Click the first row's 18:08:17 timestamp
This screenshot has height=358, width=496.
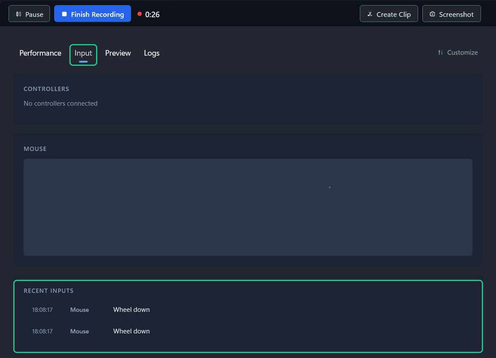42,310
